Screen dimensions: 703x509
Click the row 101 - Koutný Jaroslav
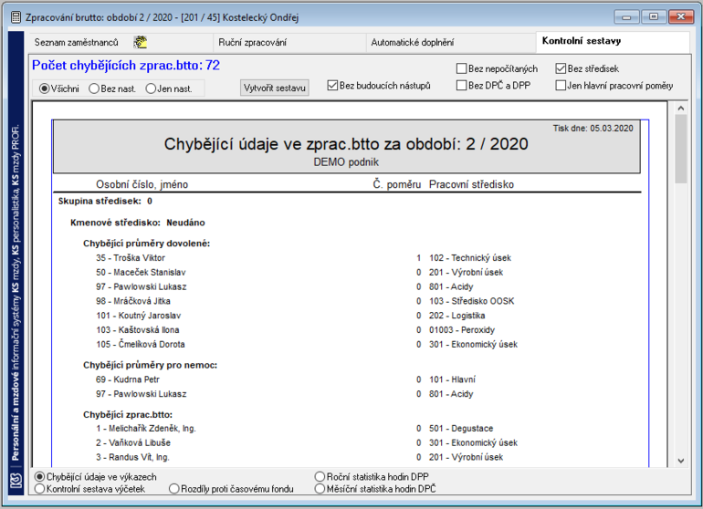(138, 316)
